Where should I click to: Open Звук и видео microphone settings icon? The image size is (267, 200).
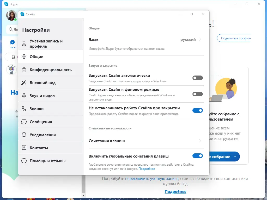[x=25, y=96]
